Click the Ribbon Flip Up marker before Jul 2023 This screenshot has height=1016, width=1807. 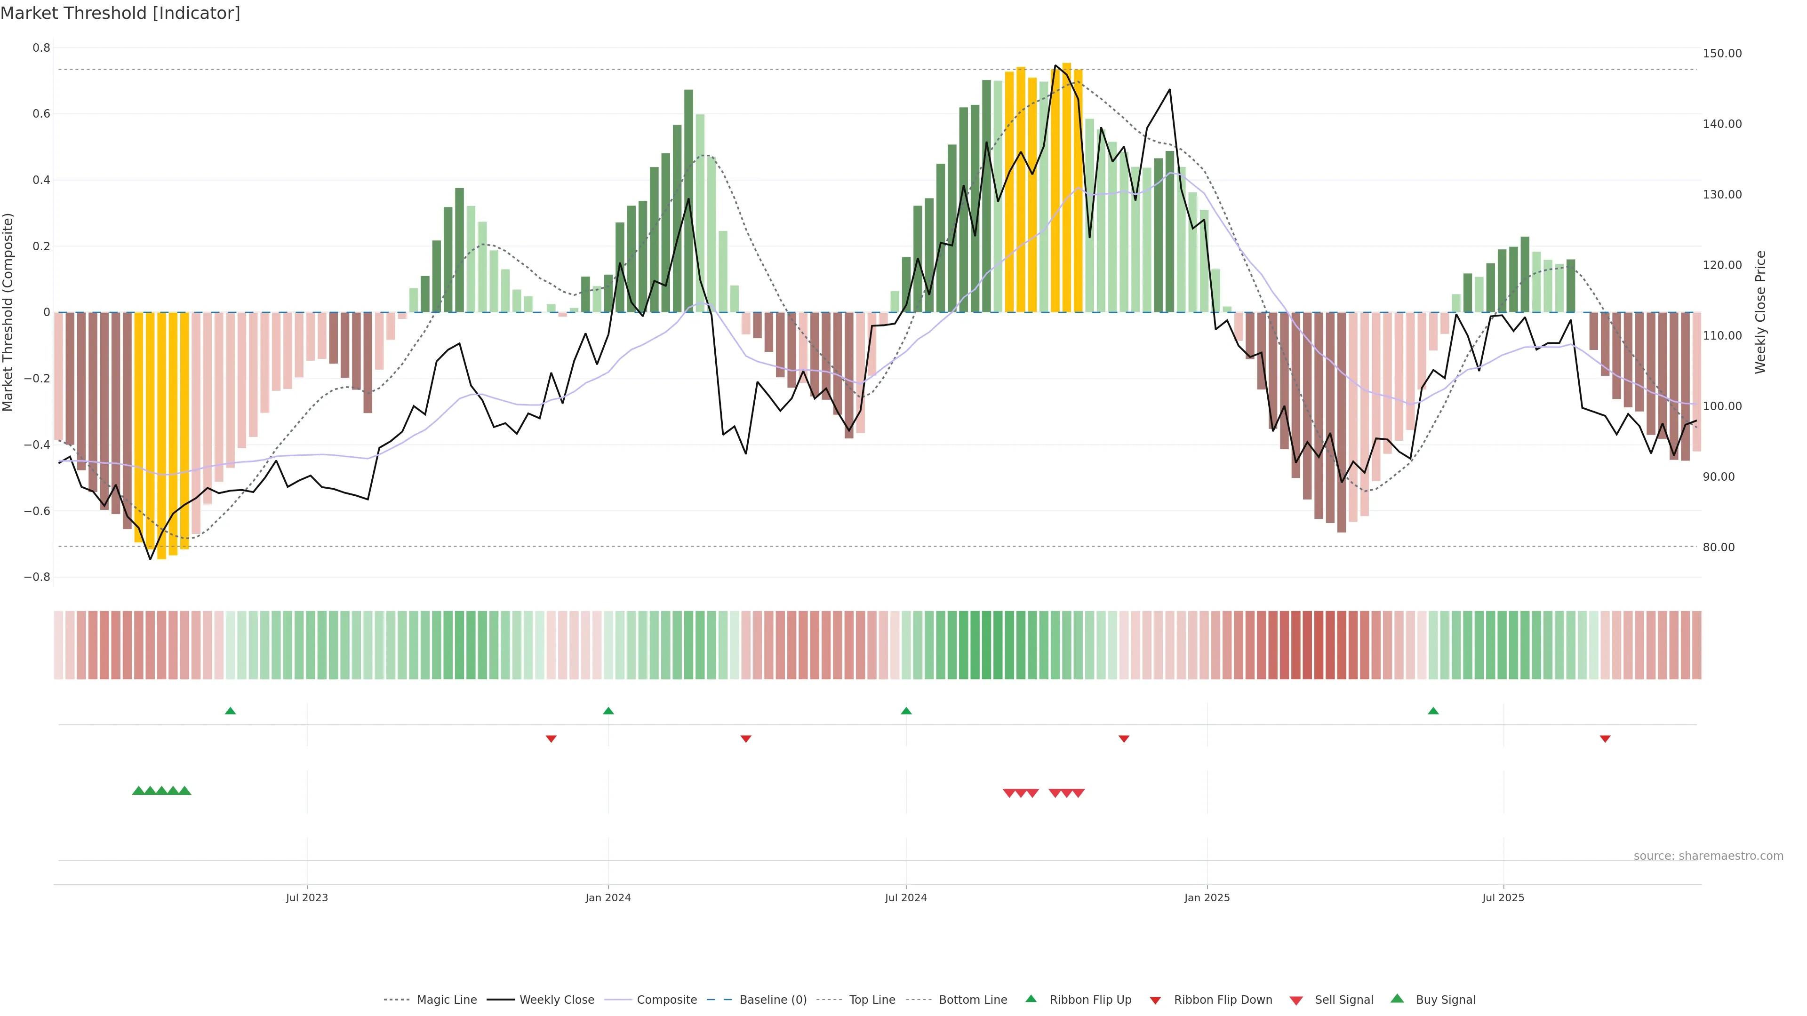(230, 711)
